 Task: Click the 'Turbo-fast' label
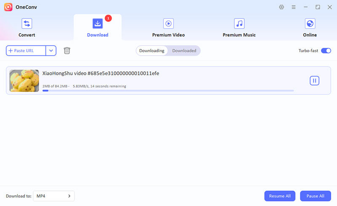pos(308,50)
